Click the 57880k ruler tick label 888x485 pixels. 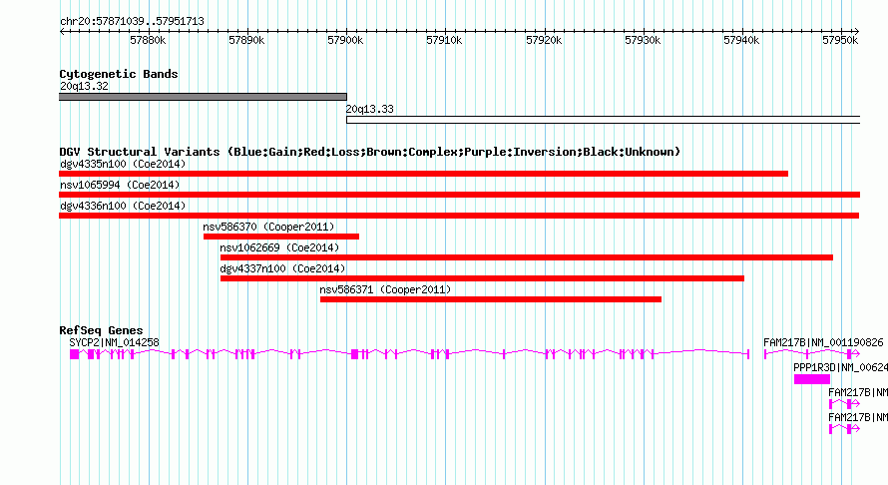coord(148,40)
